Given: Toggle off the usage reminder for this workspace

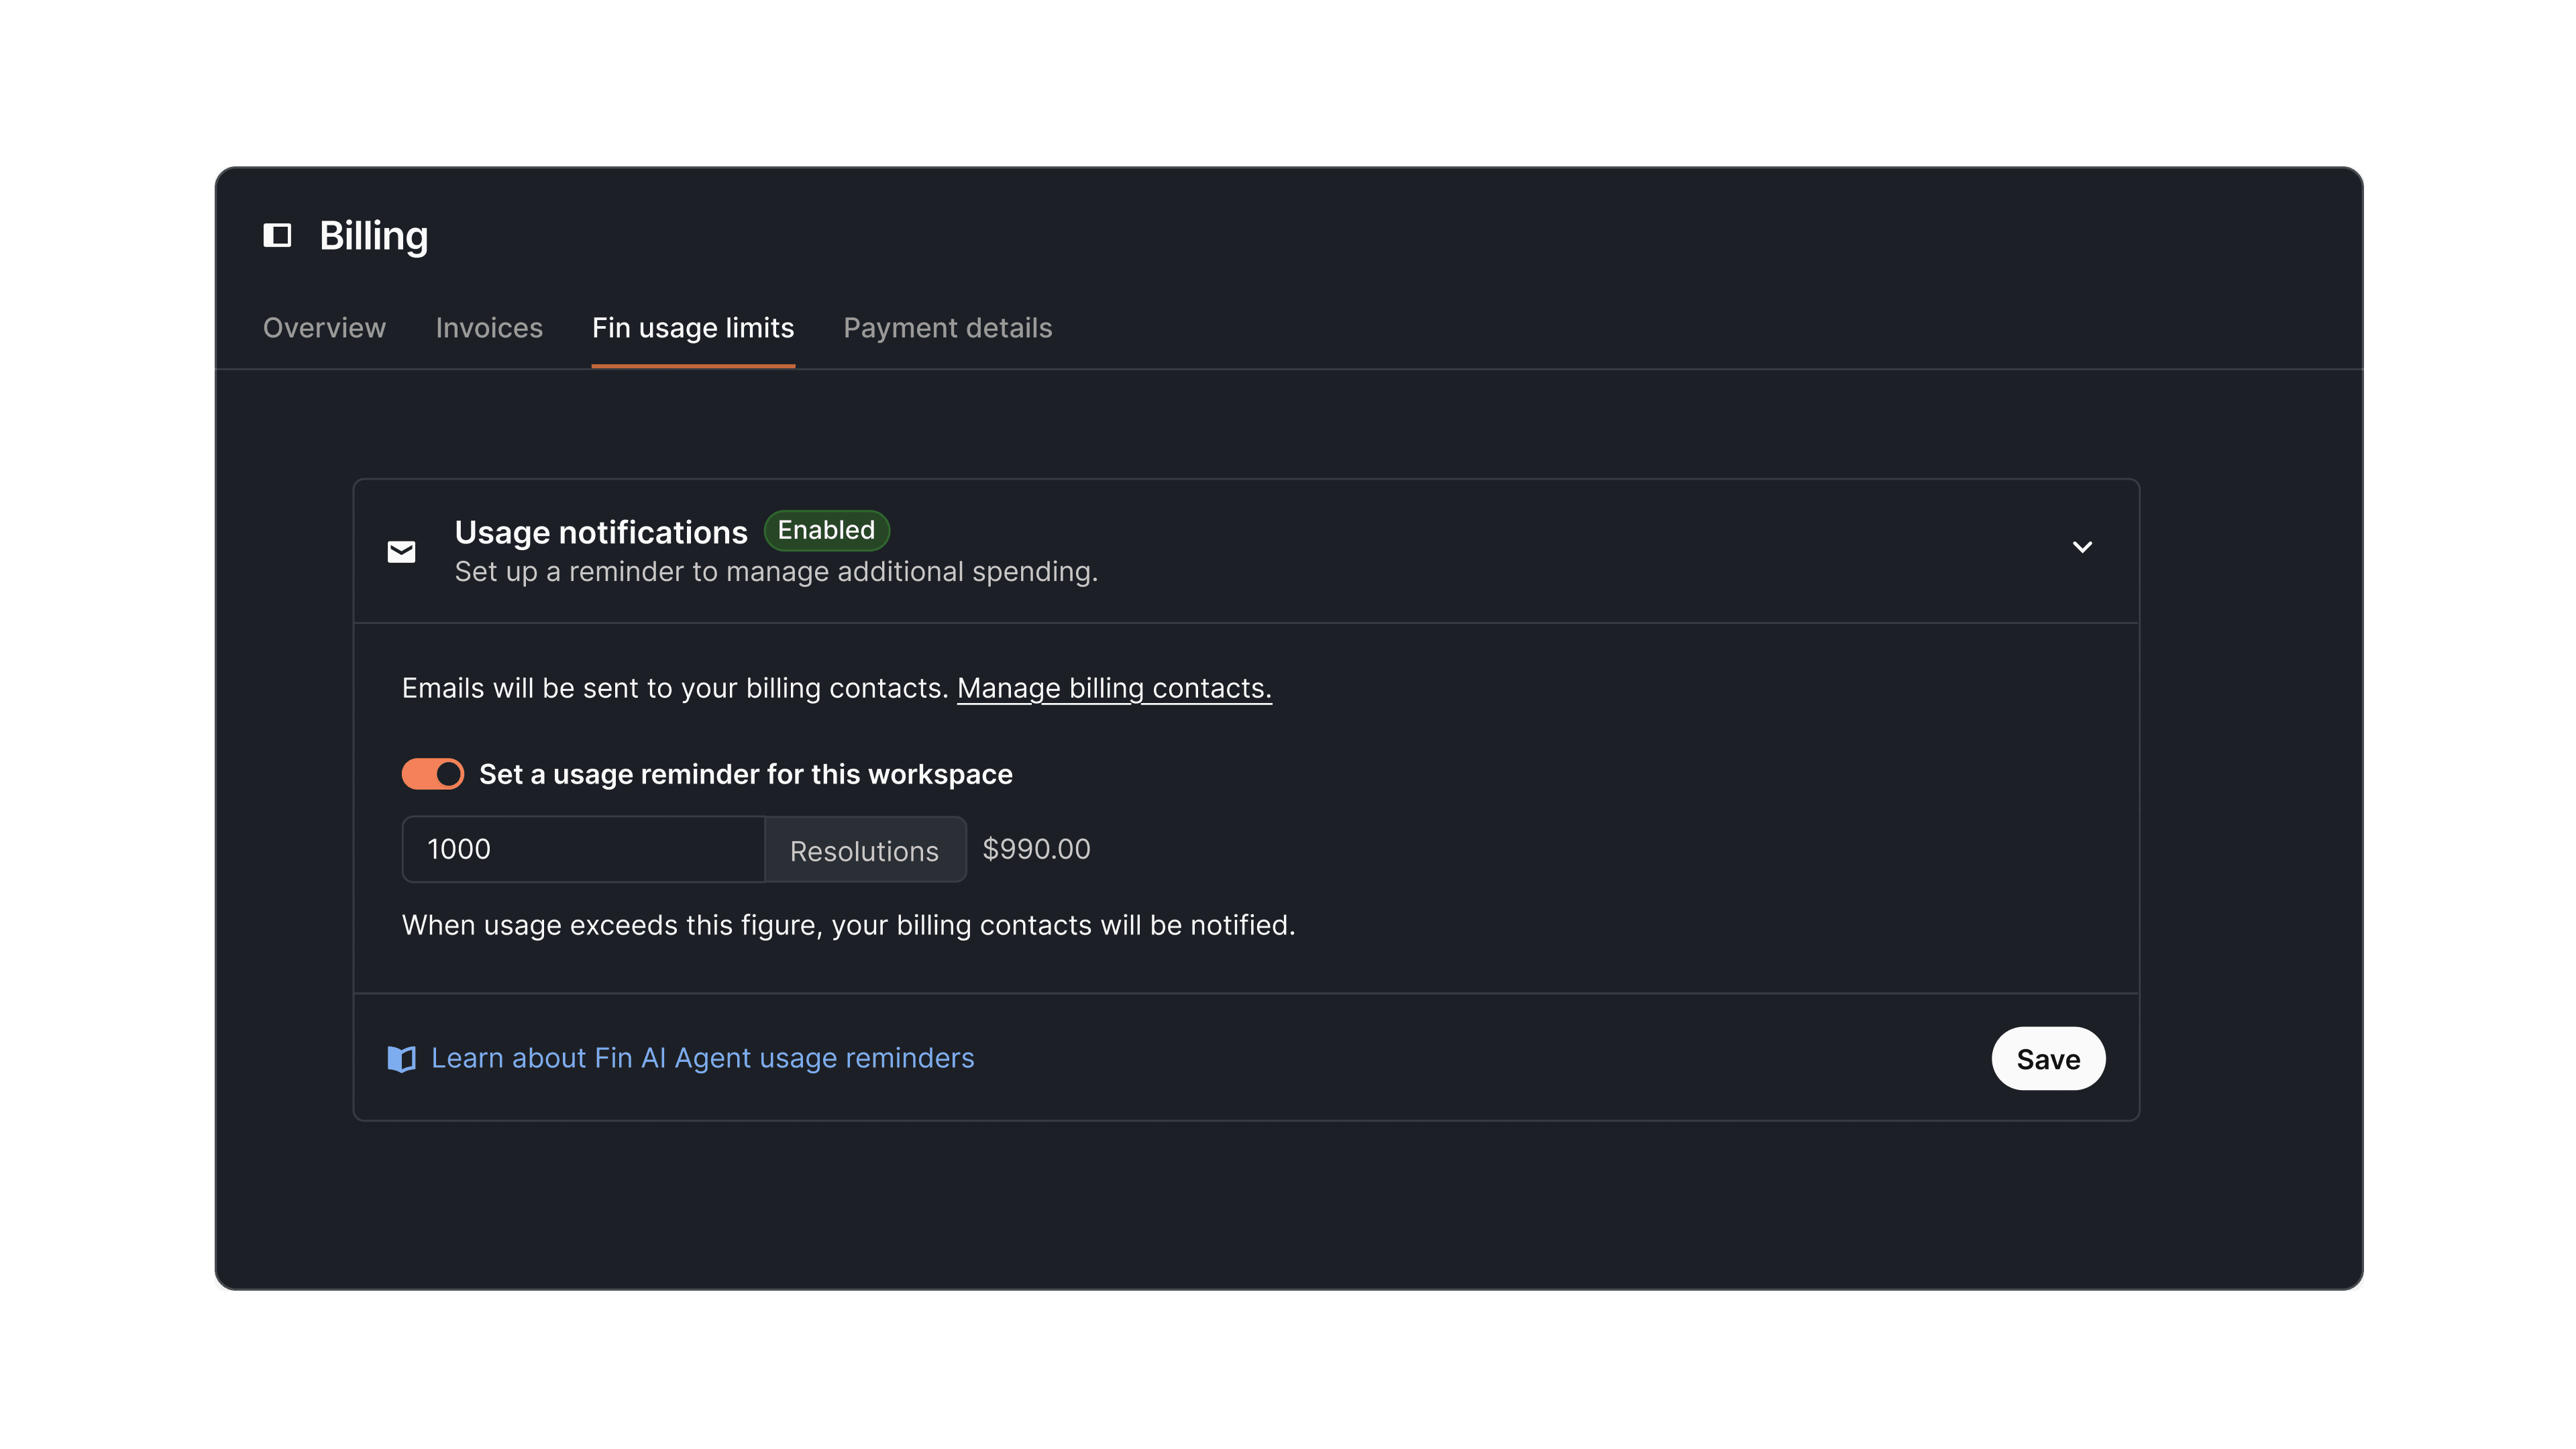Looking at the screenshot, I should [x=432, y=773].
